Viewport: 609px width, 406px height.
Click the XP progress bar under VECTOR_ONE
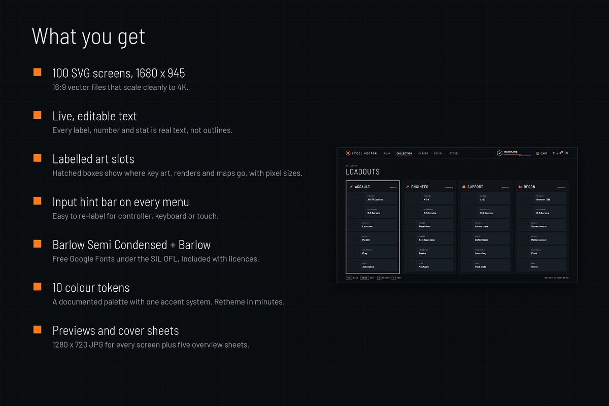[517, 154]
